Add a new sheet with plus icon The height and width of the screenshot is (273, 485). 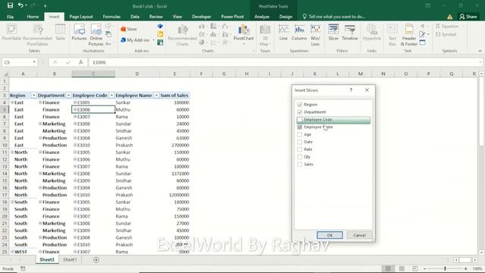point(96,259)
